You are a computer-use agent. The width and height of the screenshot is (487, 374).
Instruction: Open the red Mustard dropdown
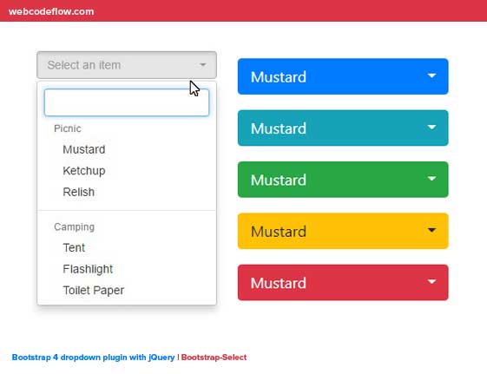click(343, 282)
